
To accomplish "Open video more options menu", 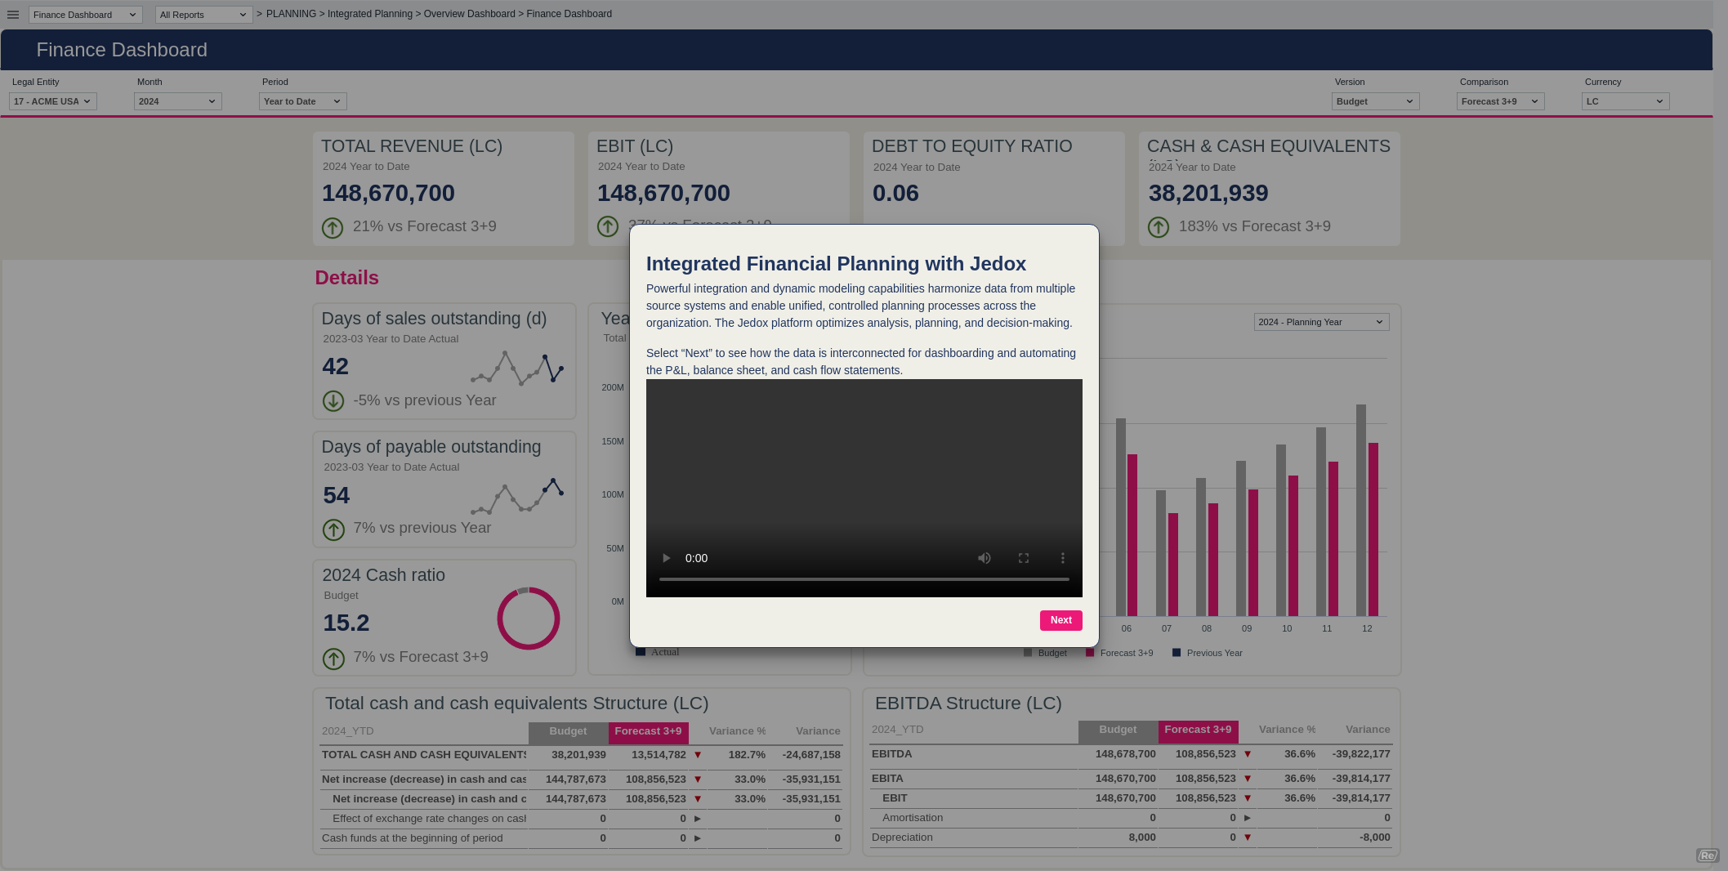I will coord(1062,558).
